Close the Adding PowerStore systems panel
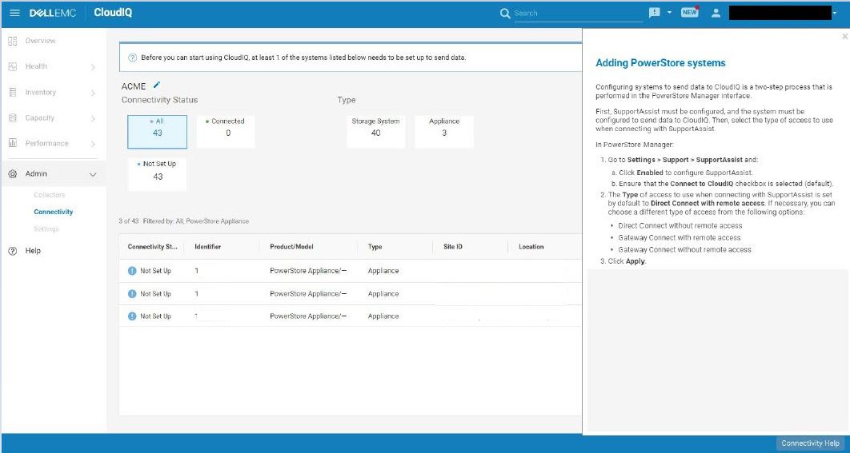The image size is (850, 453). [844, 37]
